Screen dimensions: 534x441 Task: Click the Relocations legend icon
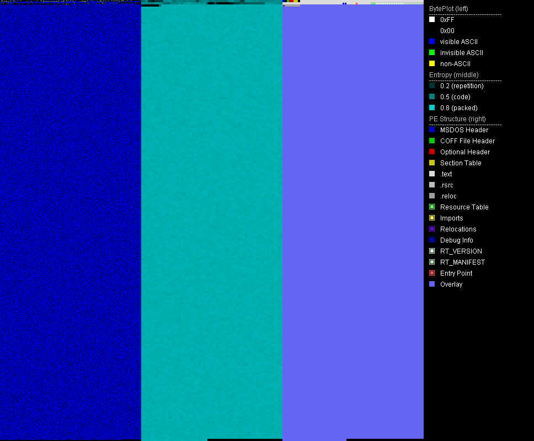tap(432, 229)
